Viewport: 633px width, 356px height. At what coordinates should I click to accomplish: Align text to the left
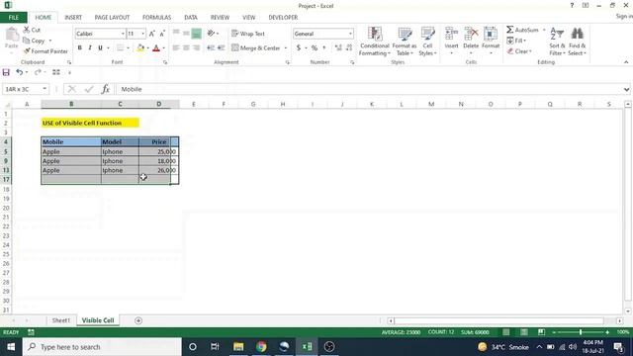tap(176, 48)
